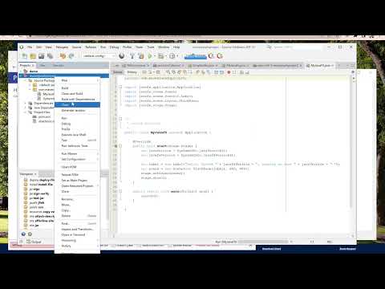This screenshot has height=289, width=385.
Task: Select highlighted Clean menu entry
Action: tap(77, 104)
